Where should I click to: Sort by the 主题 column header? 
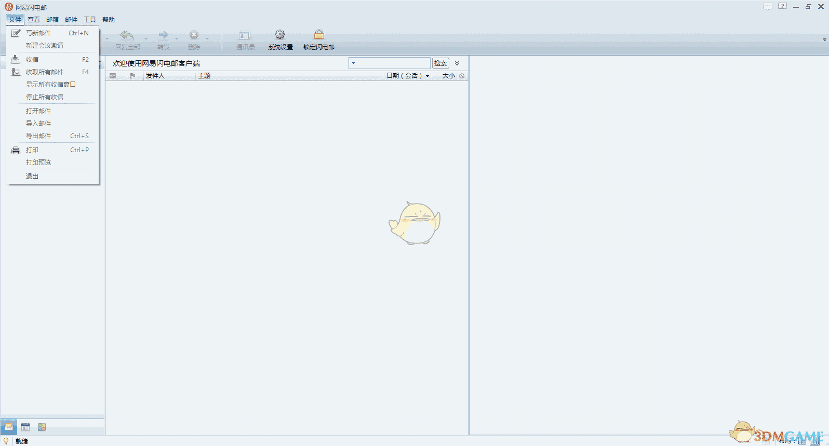(x=204, y=76)
